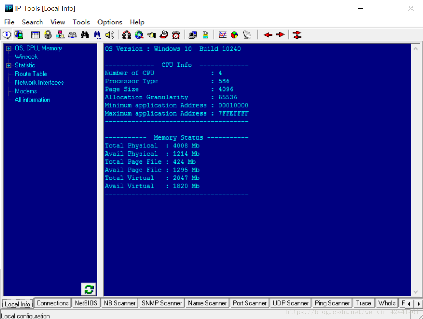The width and height of the screenshot is (423, 319).
Task: Switch to the Ping Scanner tab
Action: pos(332,303)
